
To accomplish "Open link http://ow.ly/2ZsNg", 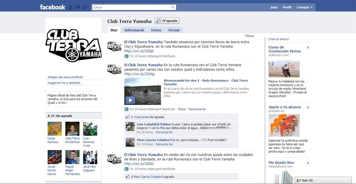I will [139, 74].
